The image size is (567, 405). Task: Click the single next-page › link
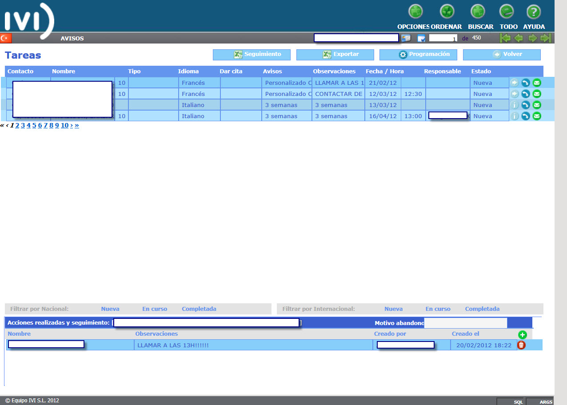pyautogui.click(x=72, y=125)
